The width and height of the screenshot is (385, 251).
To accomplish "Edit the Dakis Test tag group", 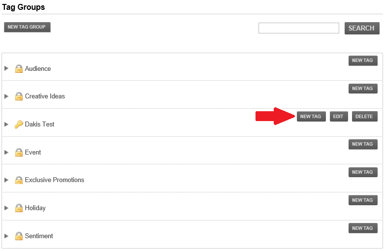I will (339, 117).
